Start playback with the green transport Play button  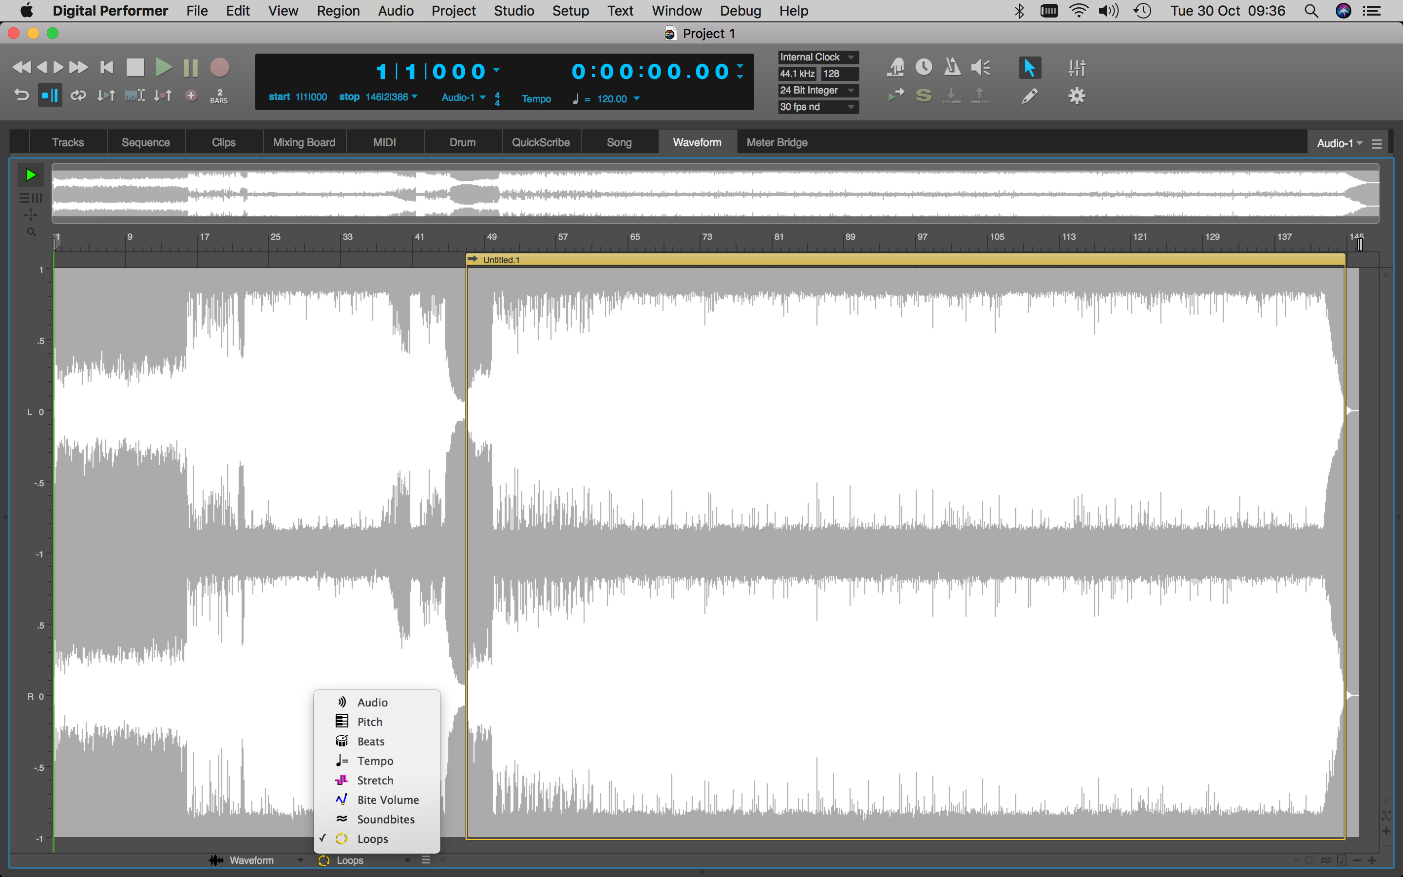tap(164, 68)
